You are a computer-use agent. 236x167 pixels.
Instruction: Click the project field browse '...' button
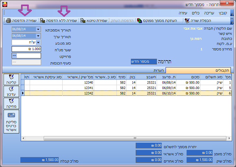14,55
